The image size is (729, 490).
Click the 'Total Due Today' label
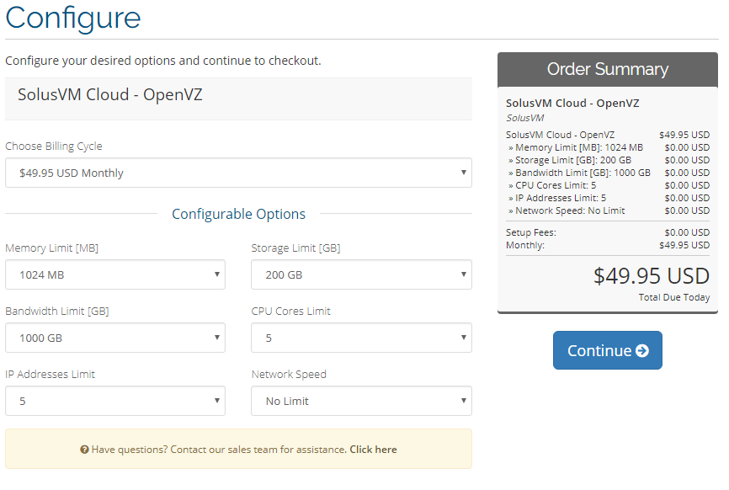(x=674, y=297)
